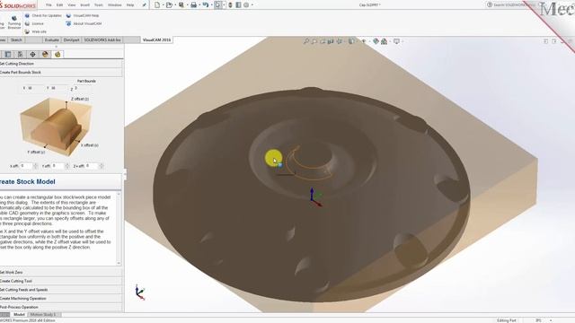Click the Select cursor tool
This screenshot has width=575, height=323.
point(217,4)
